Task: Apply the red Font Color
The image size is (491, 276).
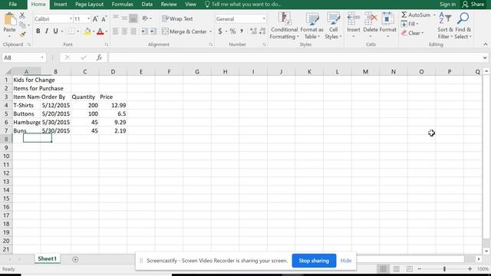Action: [x=101, y=31]
